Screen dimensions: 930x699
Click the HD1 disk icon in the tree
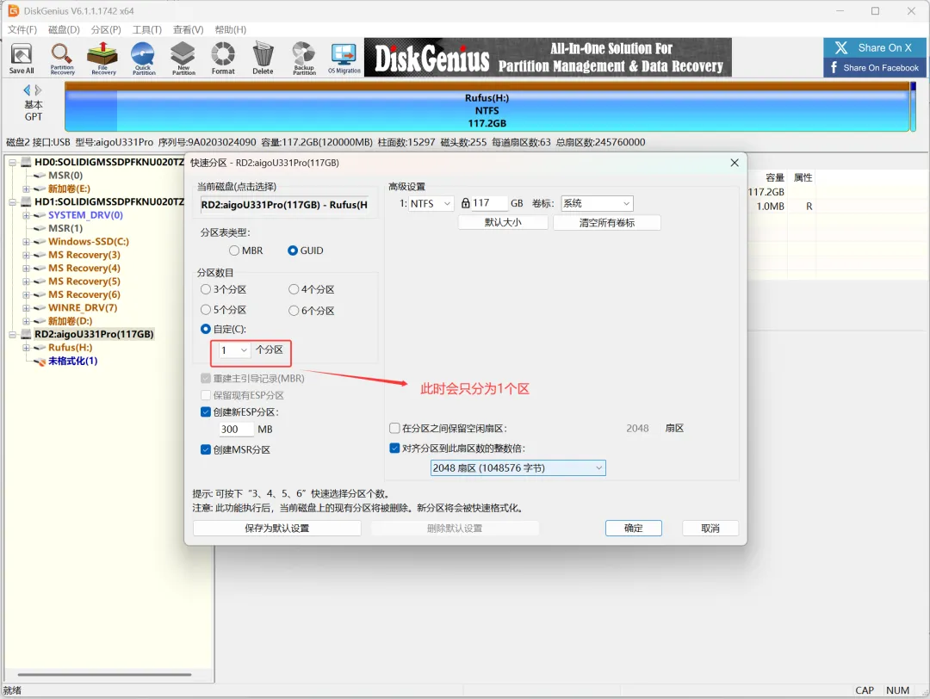pyautogui.click(x=27, y=201)
